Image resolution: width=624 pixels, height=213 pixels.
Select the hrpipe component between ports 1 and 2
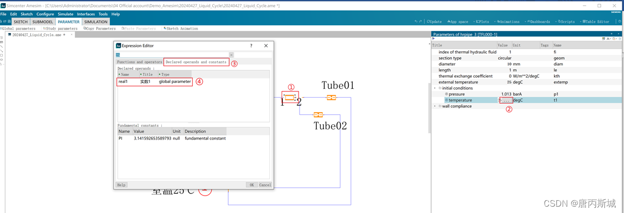tap(290, 97)
